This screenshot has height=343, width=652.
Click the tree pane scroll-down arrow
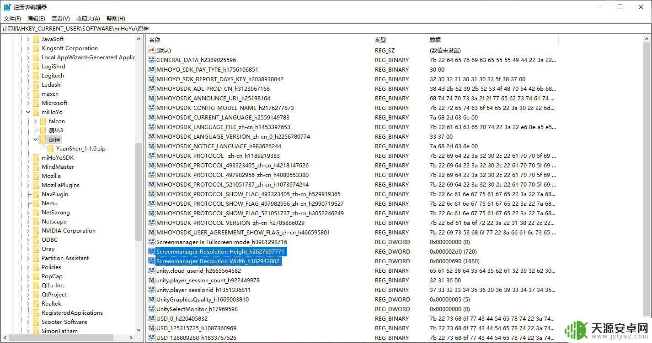tap(139, 330)
